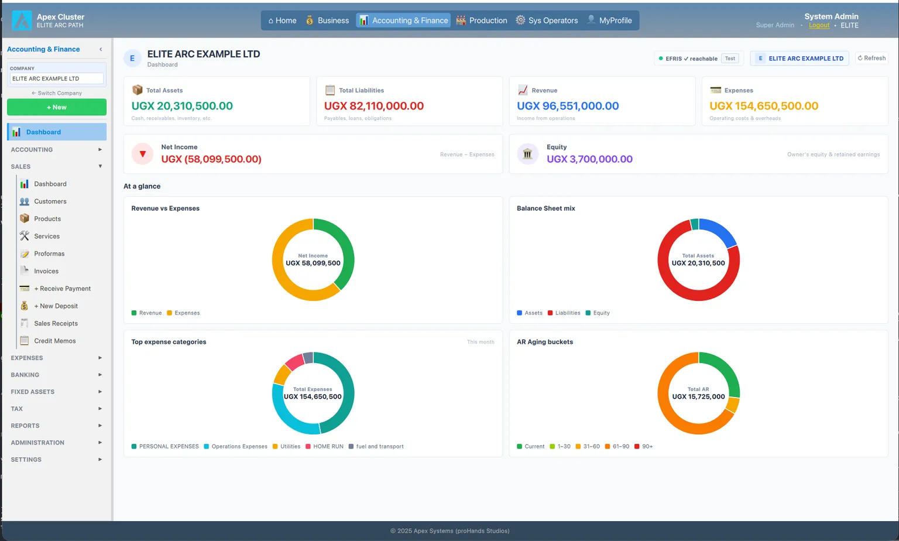Go to the Production tab
Screen dimensions: 899x541
click(481, 20)
